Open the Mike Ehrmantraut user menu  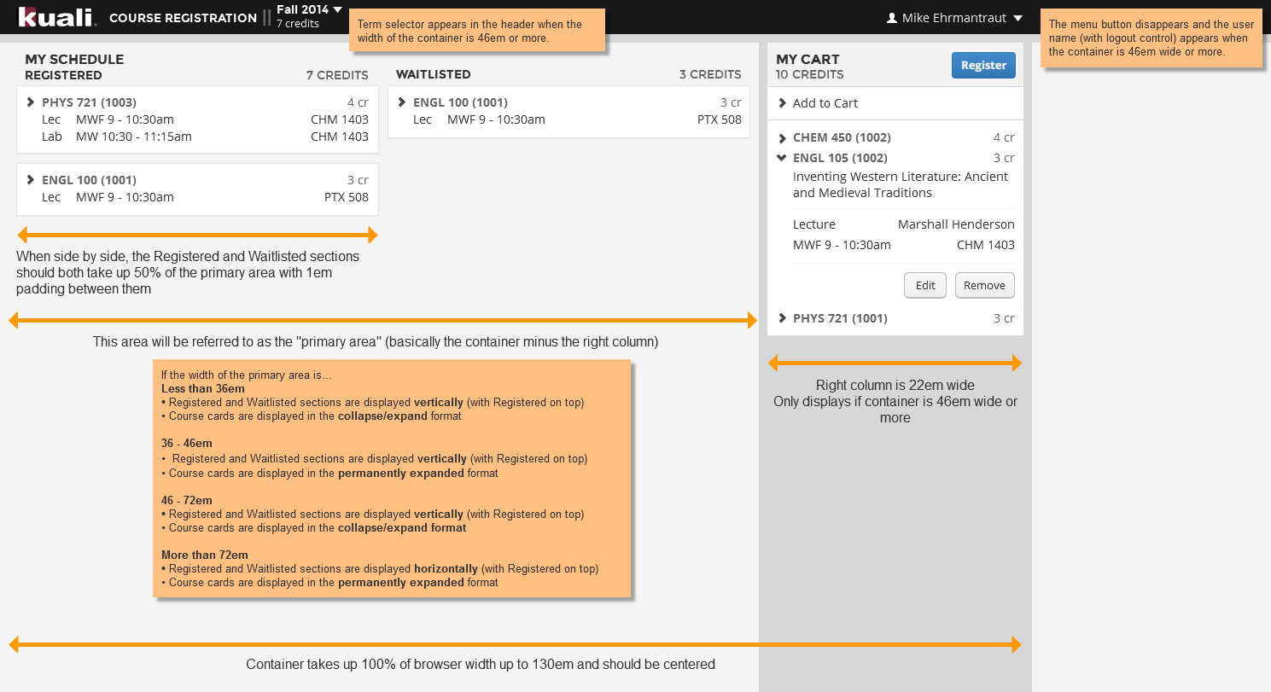click(x=954, y=18)
